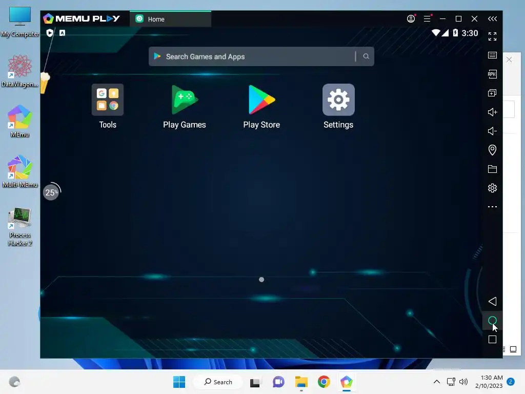525x394 pixels.
Task: Enter full screen mode from sidebar
Action: pyautogui.click(x=492, y=36)
